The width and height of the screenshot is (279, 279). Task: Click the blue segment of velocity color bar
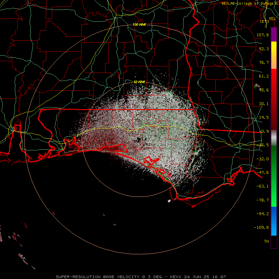pyautogui.click(x=274, y=221)
